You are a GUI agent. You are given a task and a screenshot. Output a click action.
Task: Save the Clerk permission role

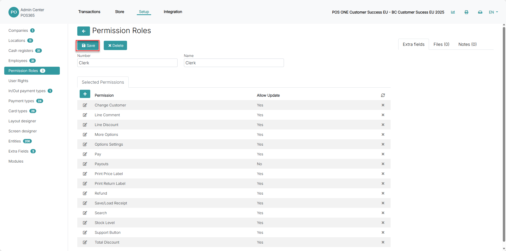coord(88,46)
